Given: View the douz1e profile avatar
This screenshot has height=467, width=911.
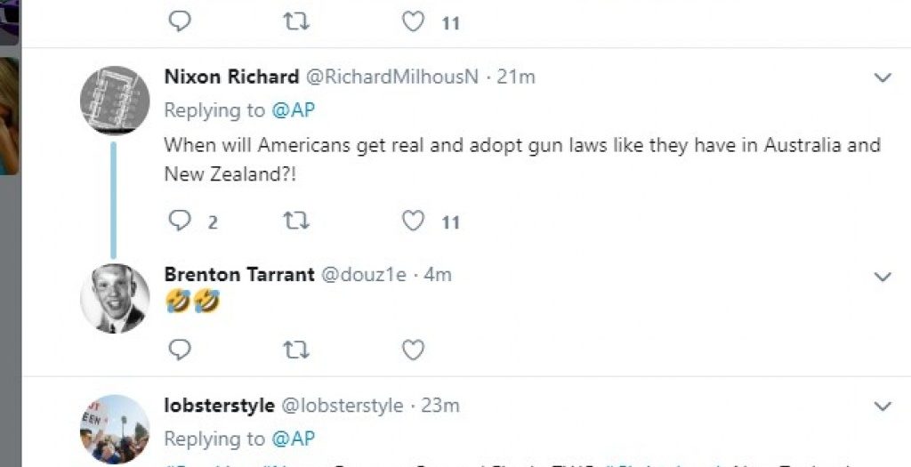Looking at the screenshot, I should (x=115, y=299).
